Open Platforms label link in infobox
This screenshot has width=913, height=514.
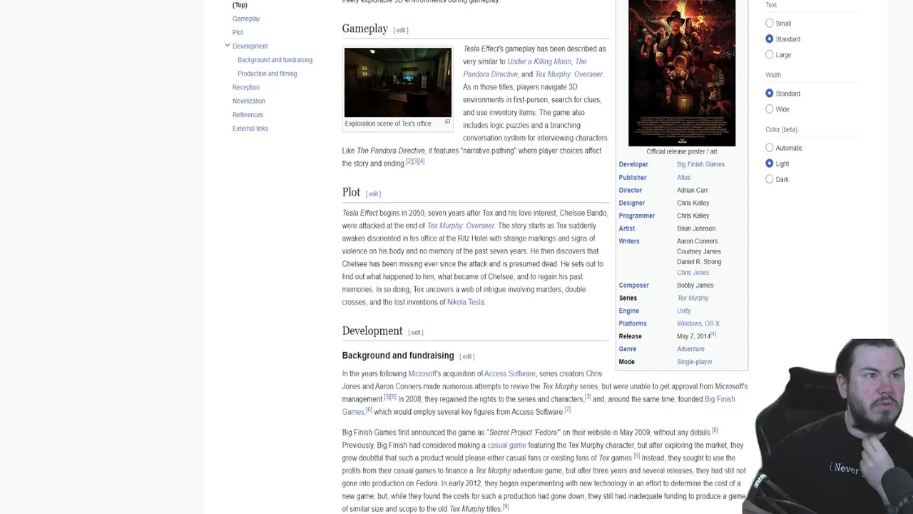(633, 324)
